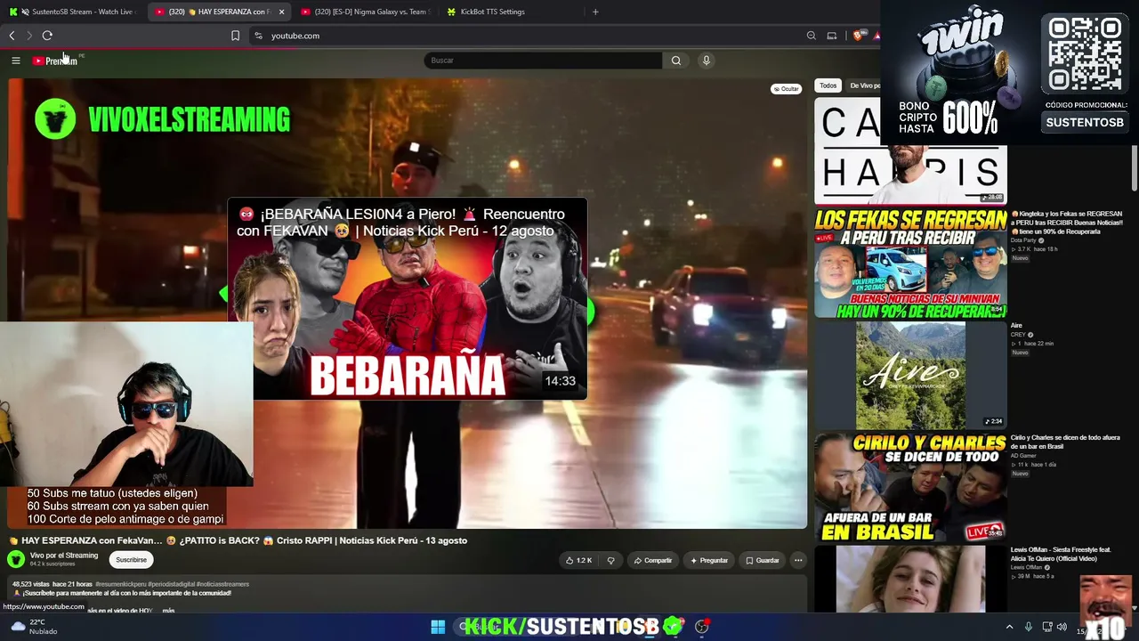Viewport: 1139px width, 641px height.
Task: Open Vivo por el Streaming channel avatar
Action: pos(16,559)
